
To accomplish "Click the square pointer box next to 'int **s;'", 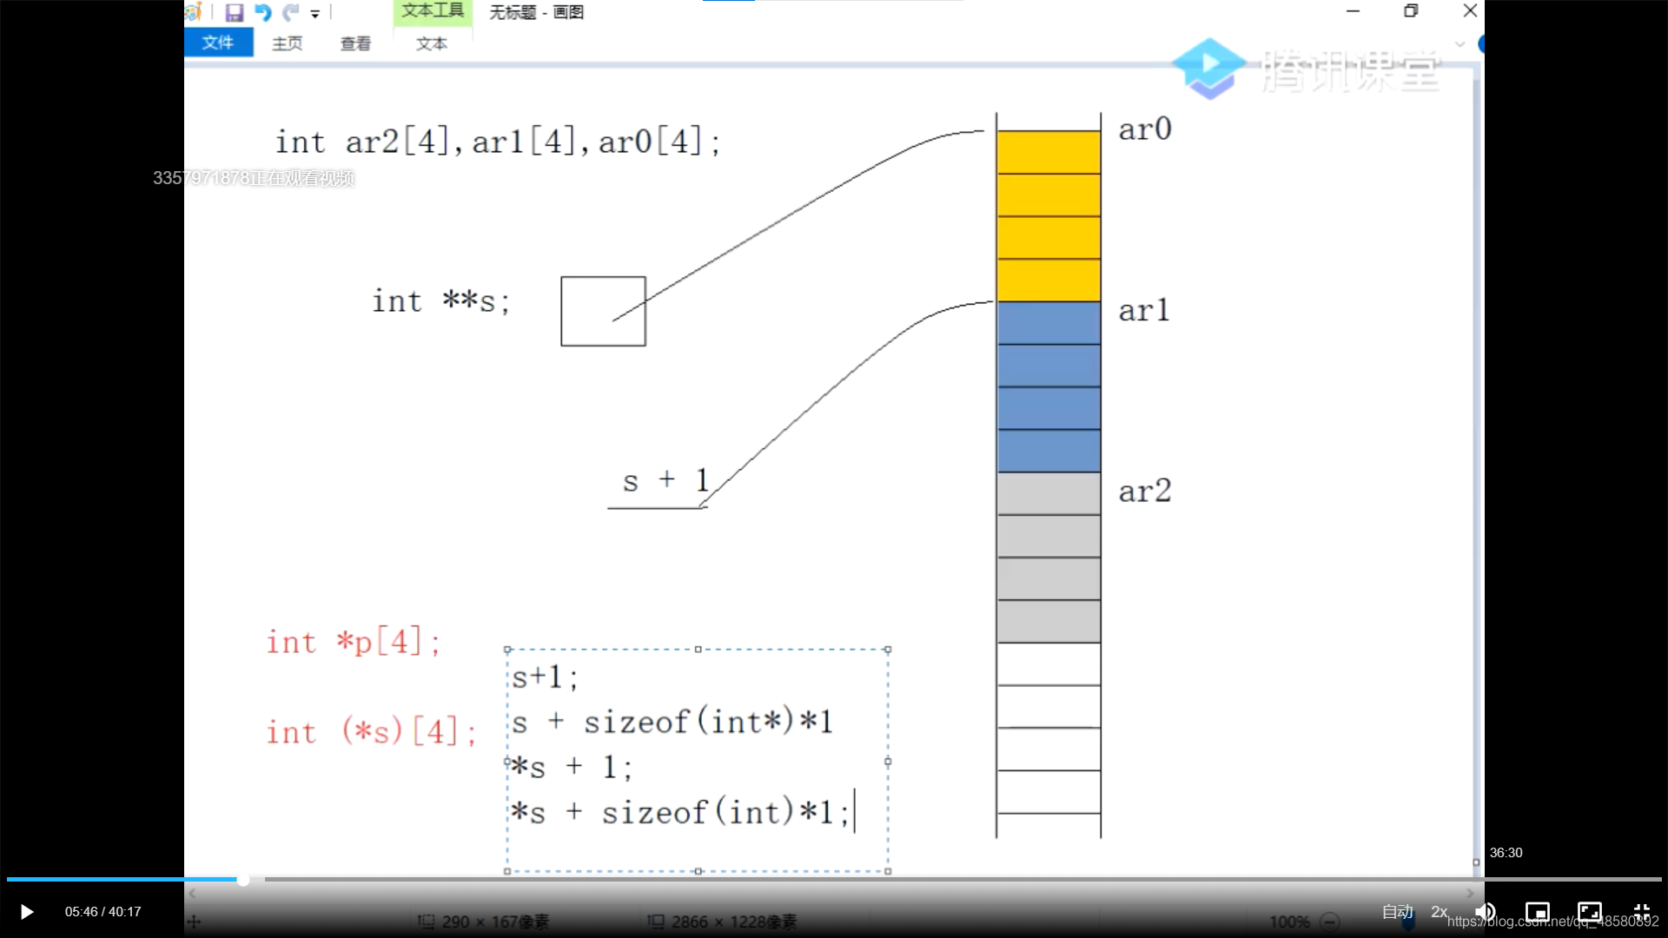I will coord(603,311).
